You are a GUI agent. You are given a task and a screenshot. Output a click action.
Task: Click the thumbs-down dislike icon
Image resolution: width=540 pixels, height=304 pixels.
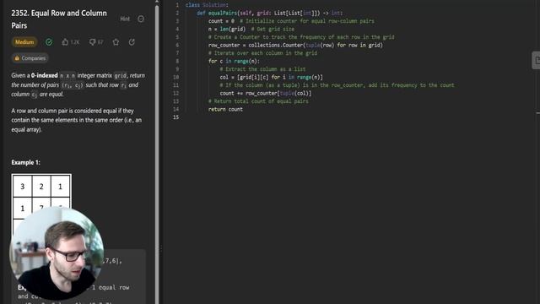point(92,42)
